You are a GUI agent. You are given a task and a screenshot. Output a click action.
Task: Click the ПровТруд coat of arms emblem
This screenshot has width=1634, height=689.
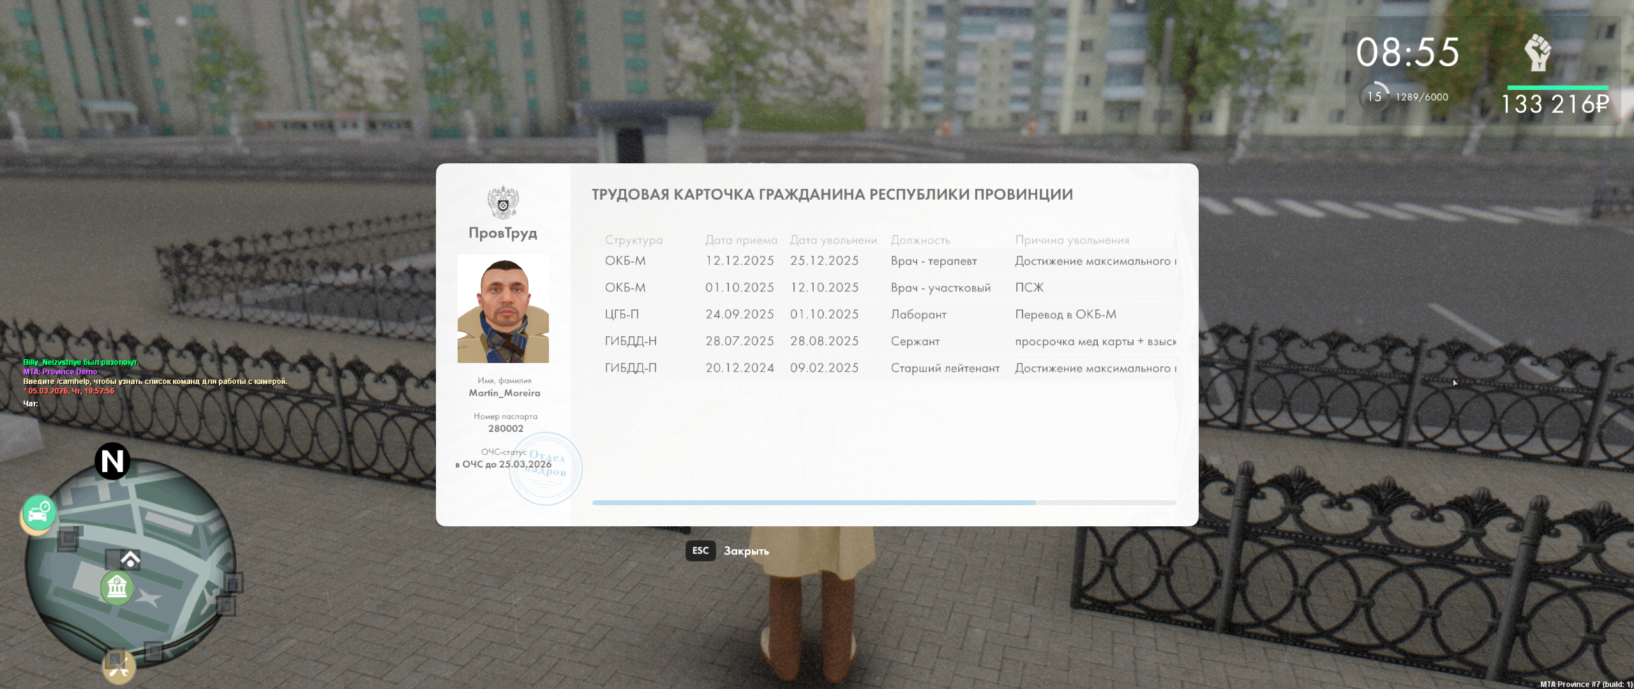pos(503,203)
